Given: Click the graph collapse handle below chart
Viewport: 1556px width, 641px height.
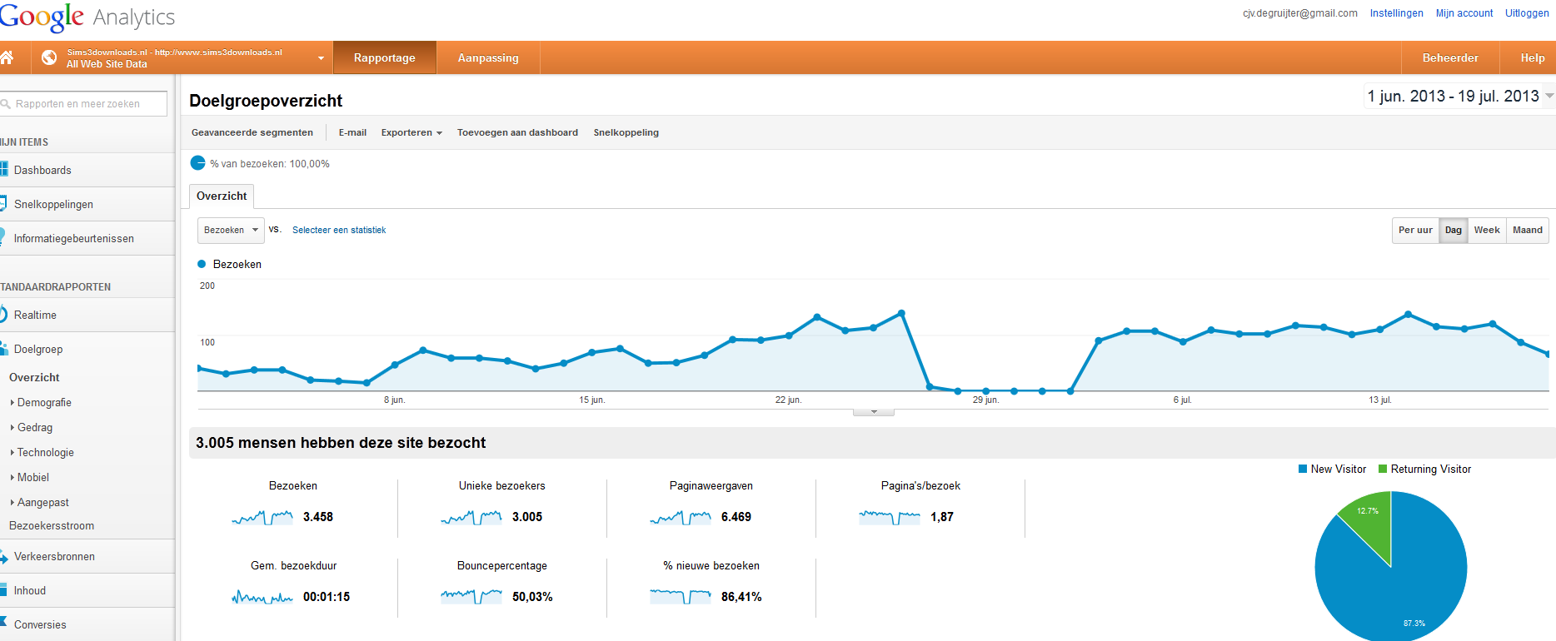Looking at the screenshot, I should tap(874, 412).
